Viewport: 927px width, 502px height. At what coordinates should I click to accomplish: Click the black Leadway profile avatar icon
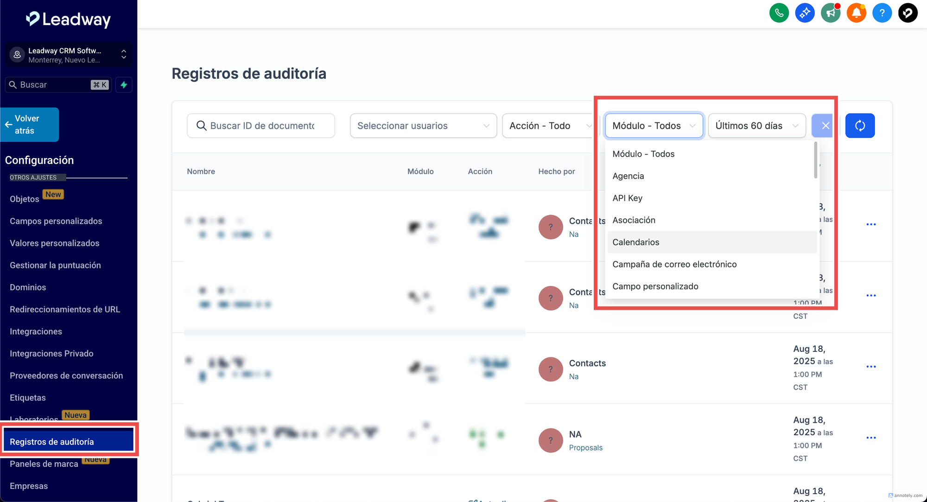point(908,13)
